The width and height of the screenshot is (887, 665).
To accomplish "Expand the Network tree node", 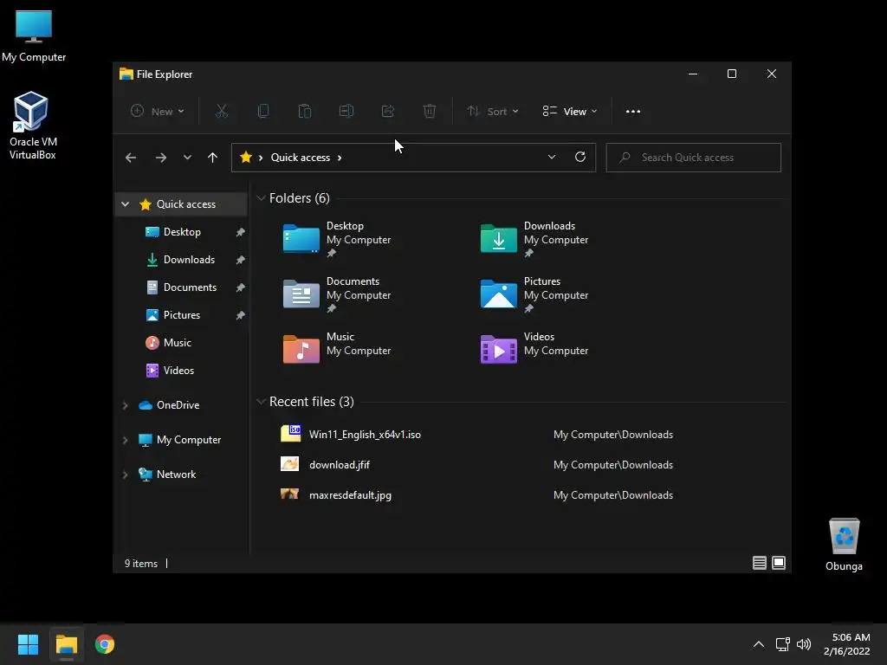I will tap(125, 475).
